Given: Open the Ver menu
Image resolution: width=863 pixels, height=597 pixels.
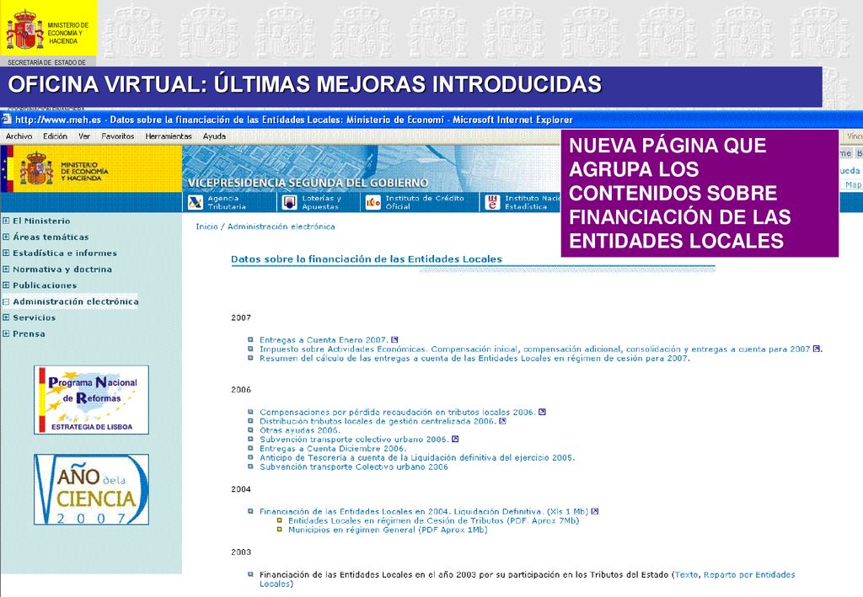Looking at the screenshot, I should [x=84, y=136].
